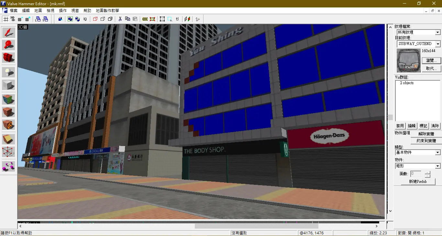Open the 編輯 menu
This screenshot has width=442, height=236.
coord(26,11)
